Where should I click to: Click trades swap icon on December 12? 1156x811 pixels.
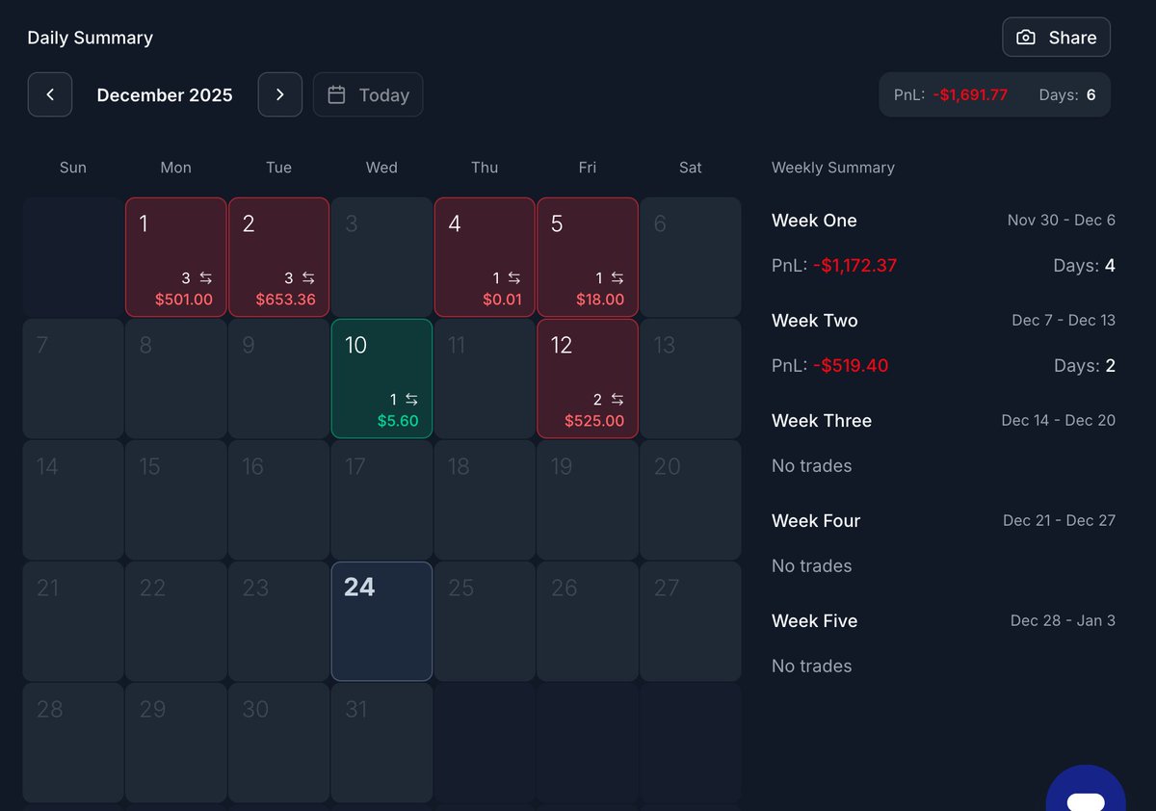[617, 399]
